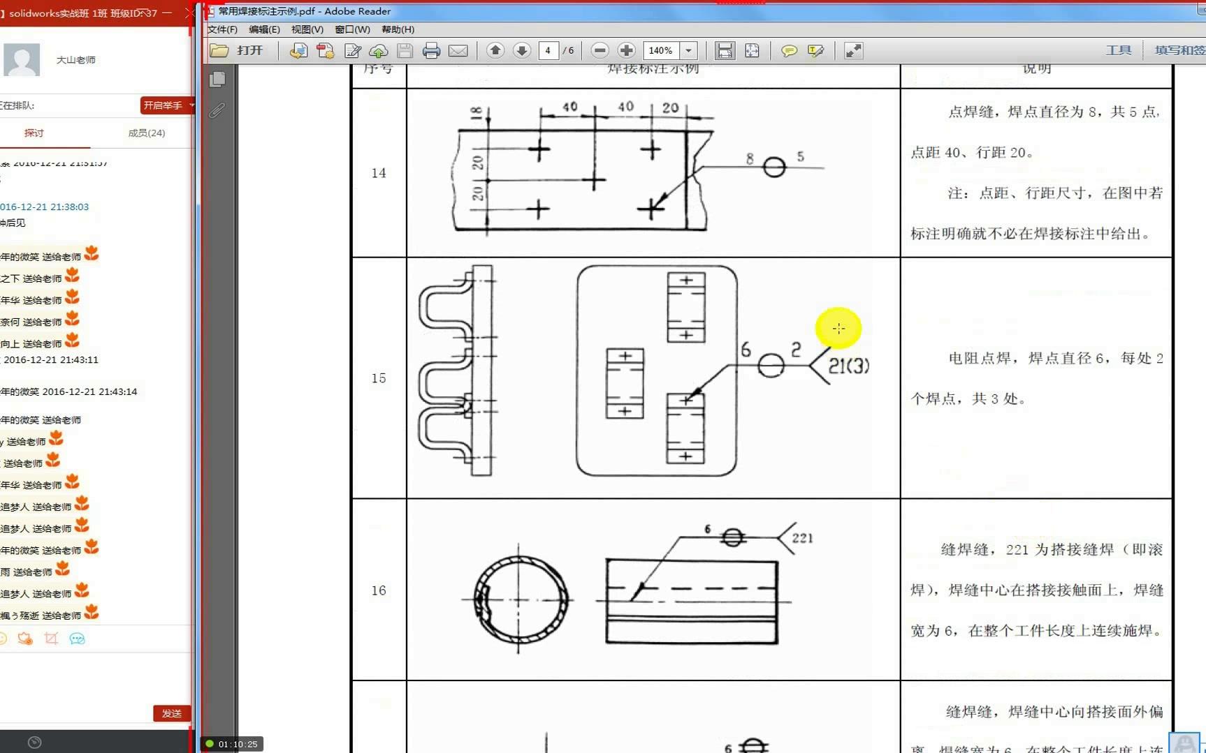Viewport: 1206px width, 753px height.
Task: Open the zoom level dropdown arrow
Action: [689, 50]
